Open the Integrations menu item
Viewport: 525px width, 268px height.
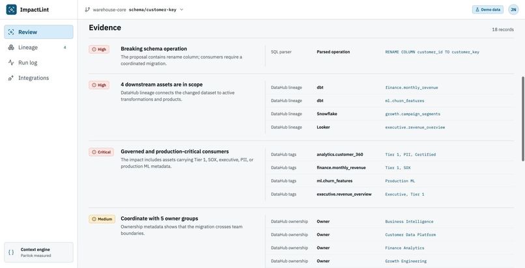click(x=39, y=78)
